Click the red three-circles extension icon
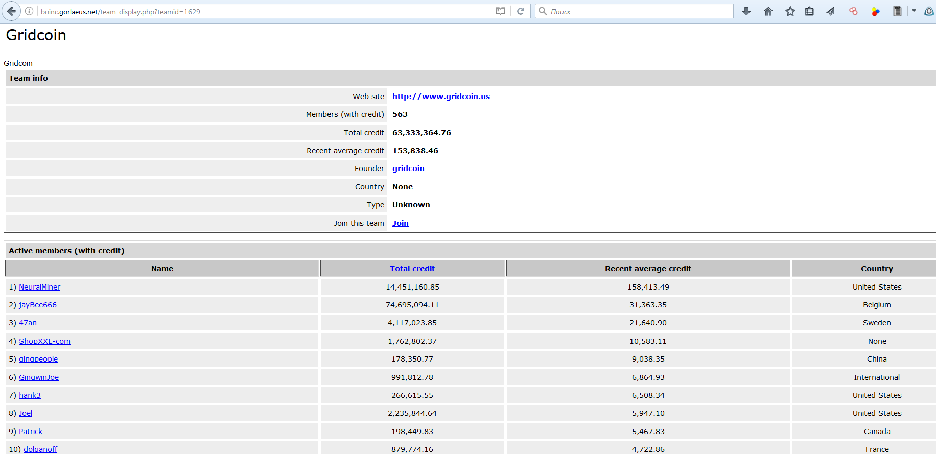This screenshot has height=455, width=936. pos(853,11)
